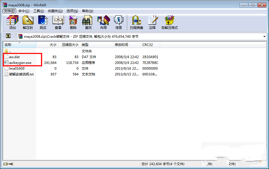Click the Extract To (解压到) toolbar icon
Image resolution: width=269 pixels, height=169 pixels.
point(28,22)
